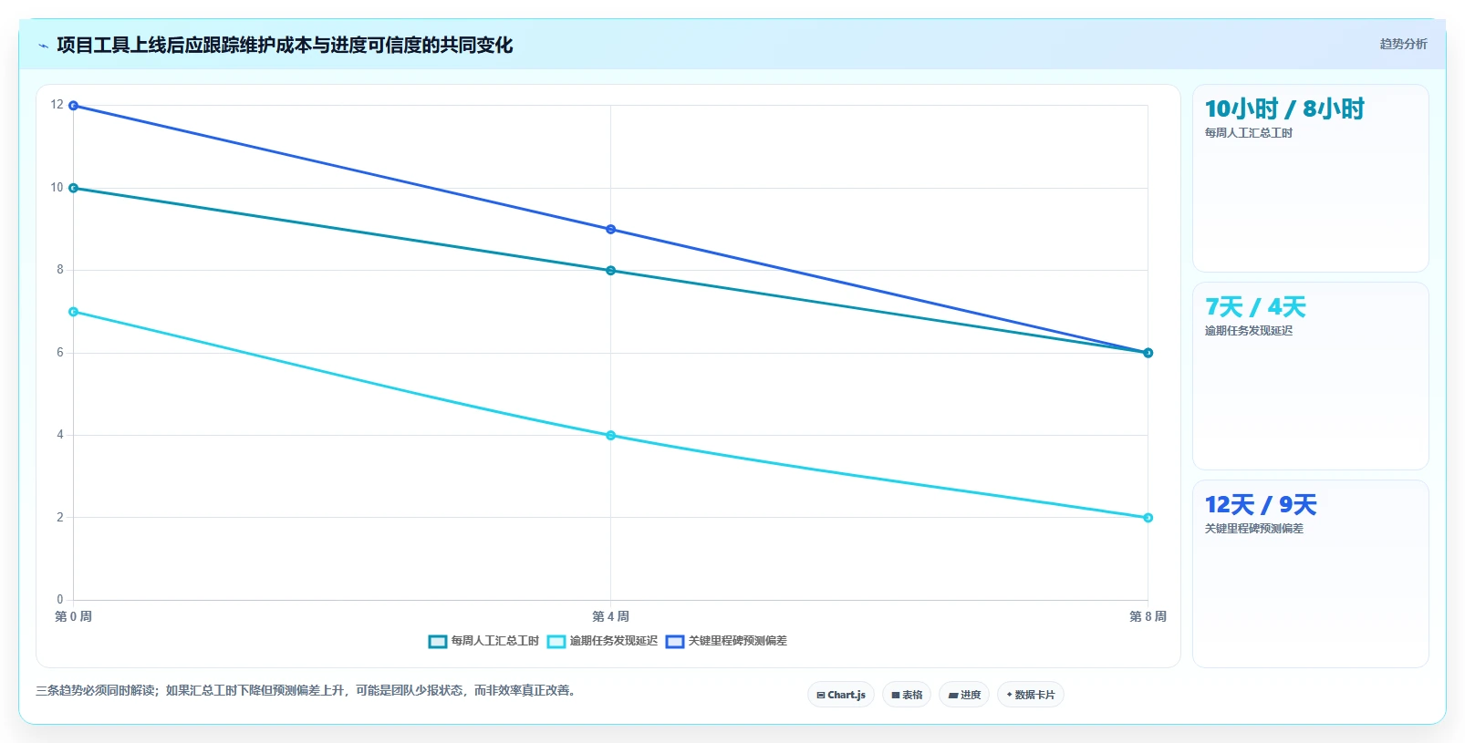Image resolution: width=1465 pixels, height=743 pixels.
Task: Click the 数据卡片 chip
Action: point(1031,695)
